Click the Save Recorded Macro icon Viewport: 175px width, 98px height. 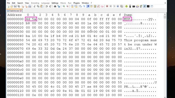click(x=121, y=7)
